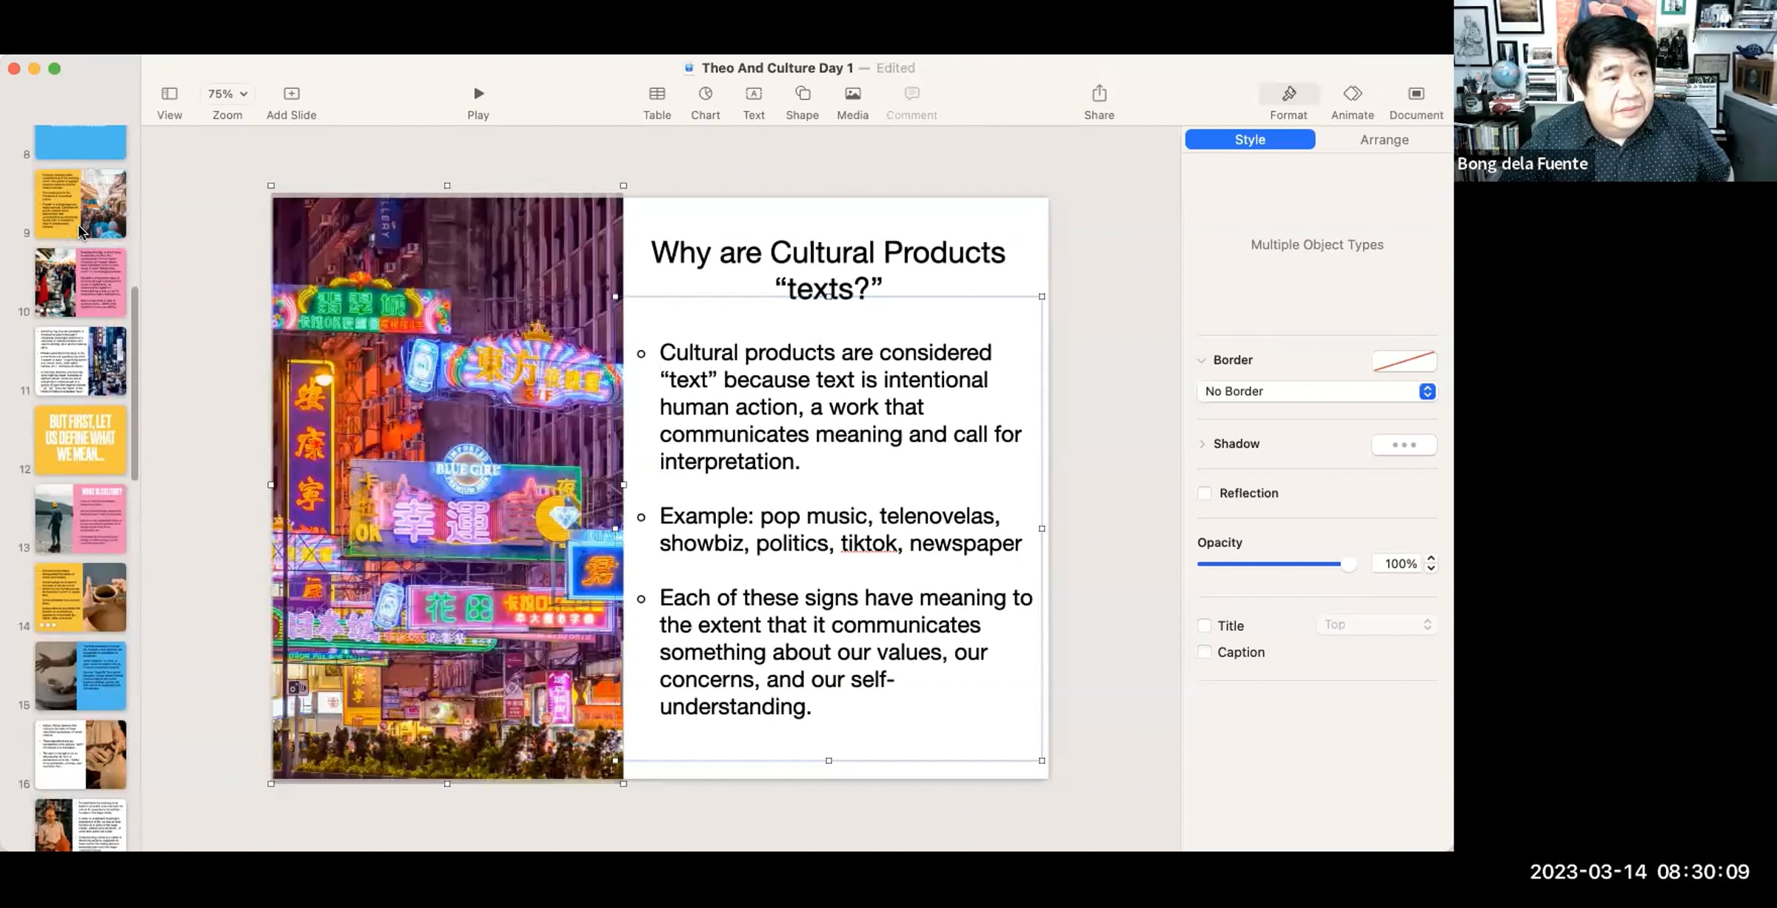This screenshot has height=908, width=1777.
Task: Select slide 12 thumbnail in navigator
Action: tap(80, 440)
